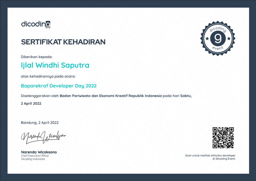
Task: Click the text 'Bandung, 2 April 2022'
Action: click(x=40, y=123)
